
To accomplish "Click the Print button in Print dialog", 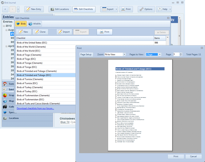I will pos(176,156).
